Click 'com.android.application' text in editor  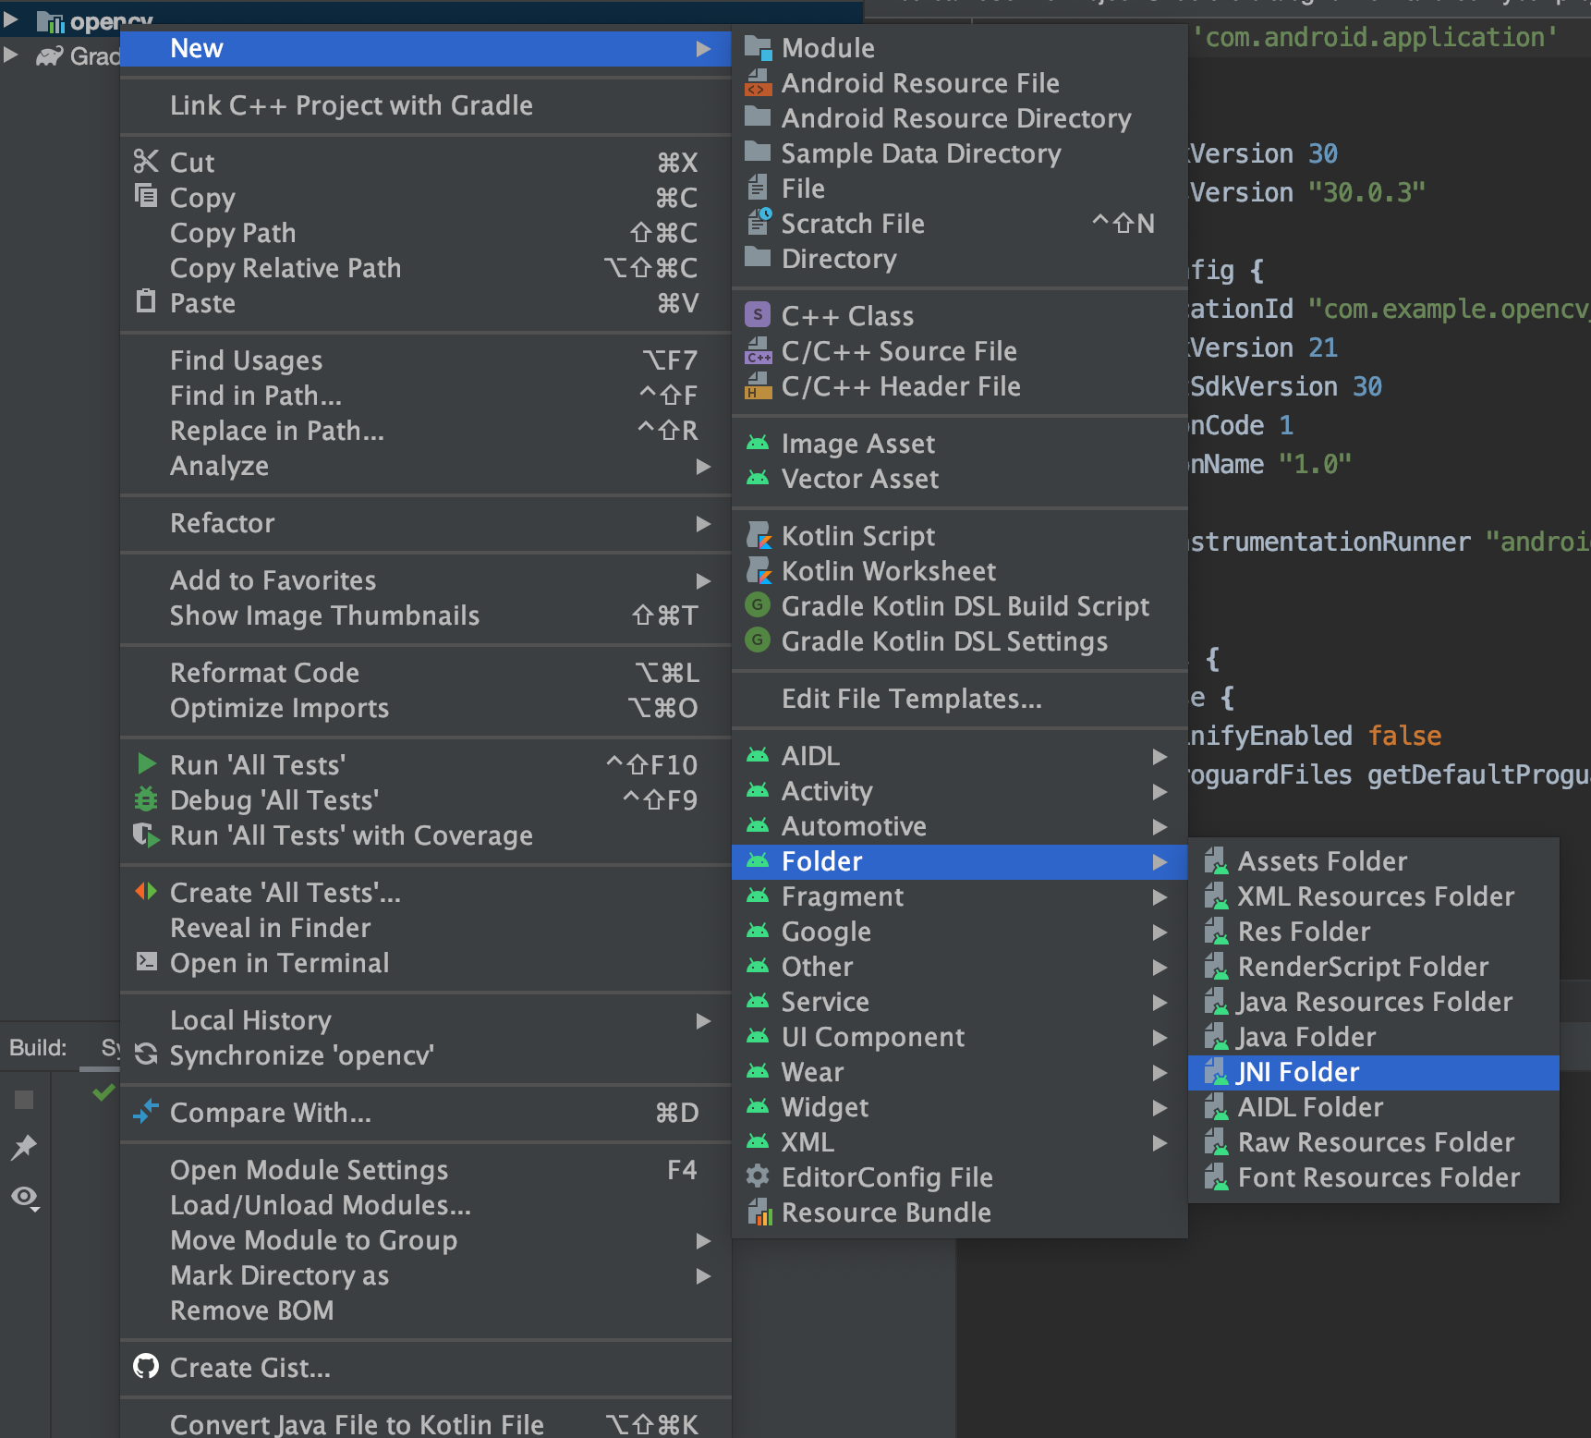tap(1376, 37)
